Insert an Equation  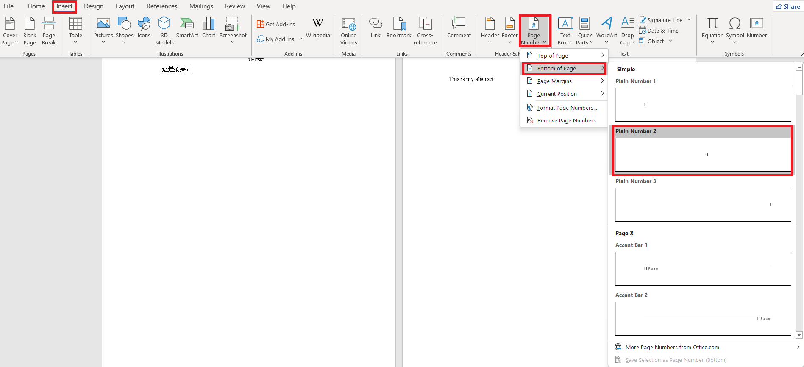click(712, 31)
